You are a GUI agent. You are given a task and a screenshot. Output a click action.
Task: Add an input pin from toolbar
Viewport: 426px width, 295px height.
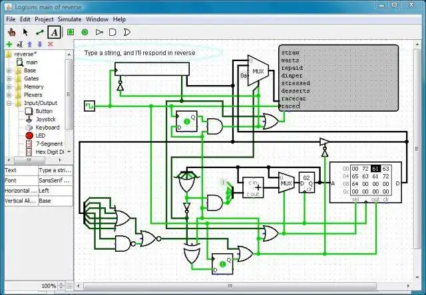pos(71,32)
